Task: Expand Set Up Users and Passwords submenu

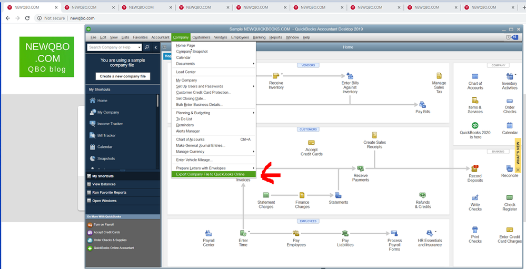Action: pyautogui.click(x=254, y=86)
